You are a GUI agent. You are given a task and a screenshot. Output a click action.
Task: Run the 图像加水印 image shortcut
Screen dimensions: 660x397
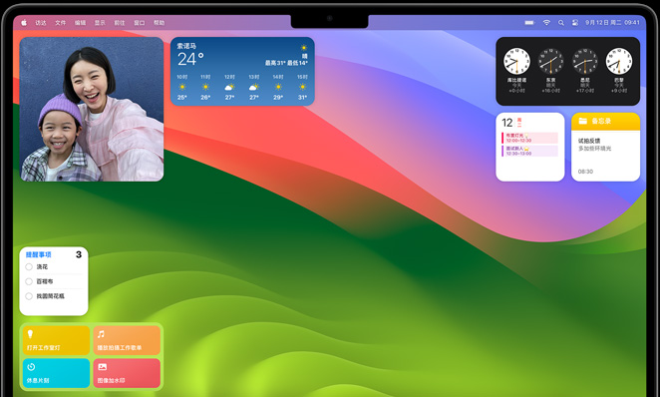pos(127,373)
